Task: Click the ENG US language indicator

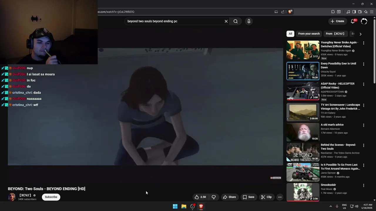Action: pos(344,206)
